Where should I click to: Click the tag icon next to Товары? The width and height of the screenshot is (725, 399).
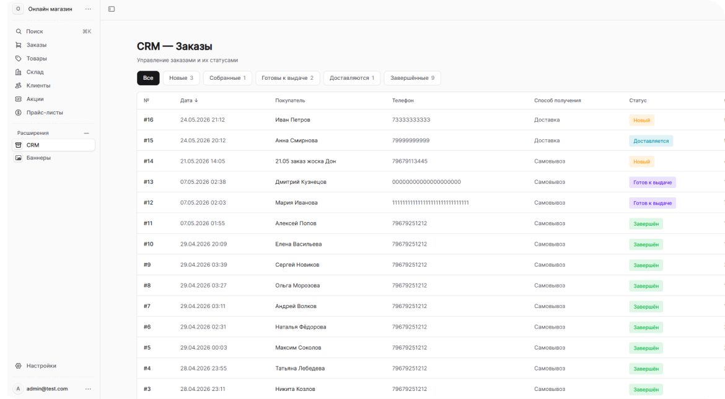[19, 58]
